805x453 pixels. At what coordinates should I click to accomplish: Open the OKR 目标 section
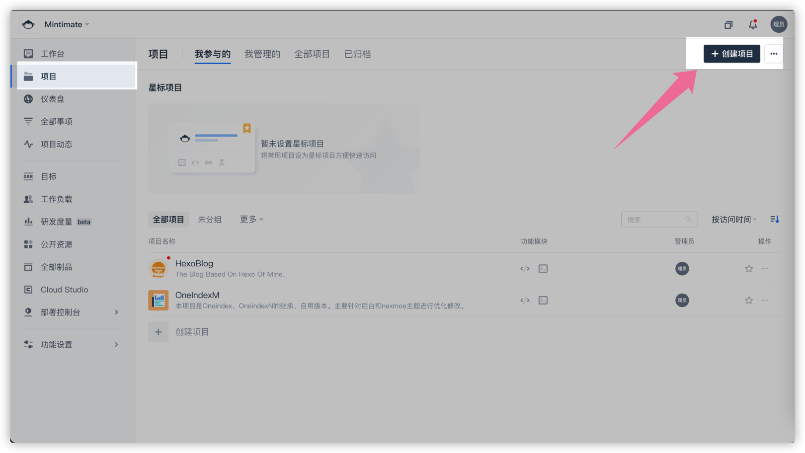48,176
